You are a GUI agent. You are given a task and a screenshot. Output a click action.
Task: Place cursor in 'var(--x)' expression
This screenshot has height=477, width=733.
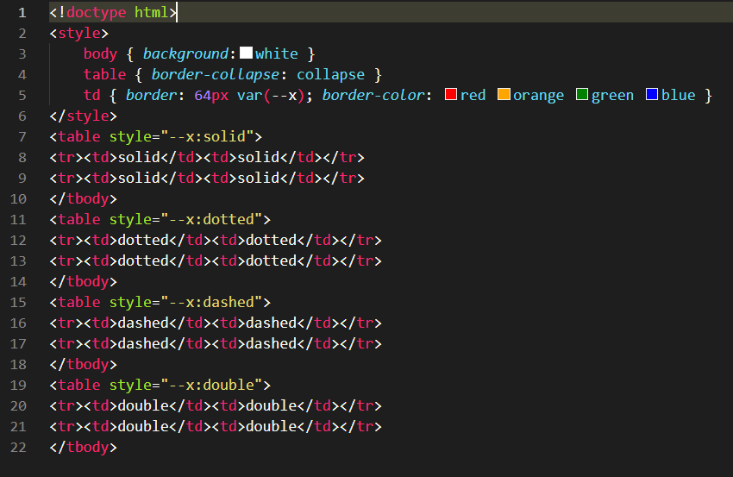[x=271, y=95]
